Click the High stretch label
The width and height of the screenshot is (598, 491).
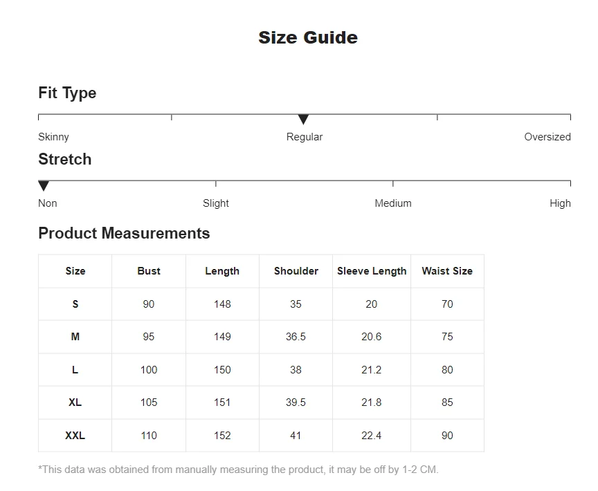click(x=560, y=203)
